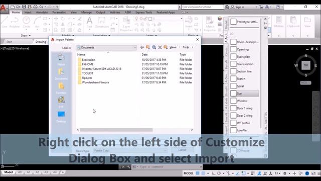Switch to the Manage ribbon tab

(x=86, y=12)
